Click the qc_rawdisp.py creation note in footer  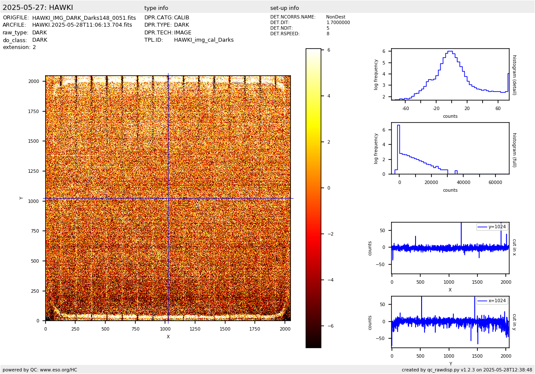467,370
